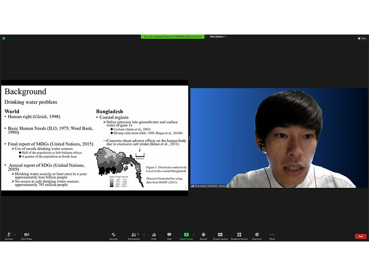
Task: Click the View button in top right
Action: [362, 38]
